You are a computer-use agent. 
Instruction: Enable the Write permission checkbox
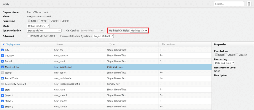(39, 21)
